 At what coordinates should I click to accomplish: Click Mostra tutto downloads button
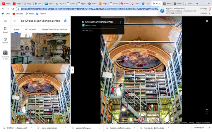tap(199, 128)
